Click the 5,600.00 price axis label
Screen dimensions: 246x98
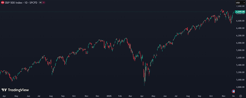pyautogui.click(x=241, y=58)
